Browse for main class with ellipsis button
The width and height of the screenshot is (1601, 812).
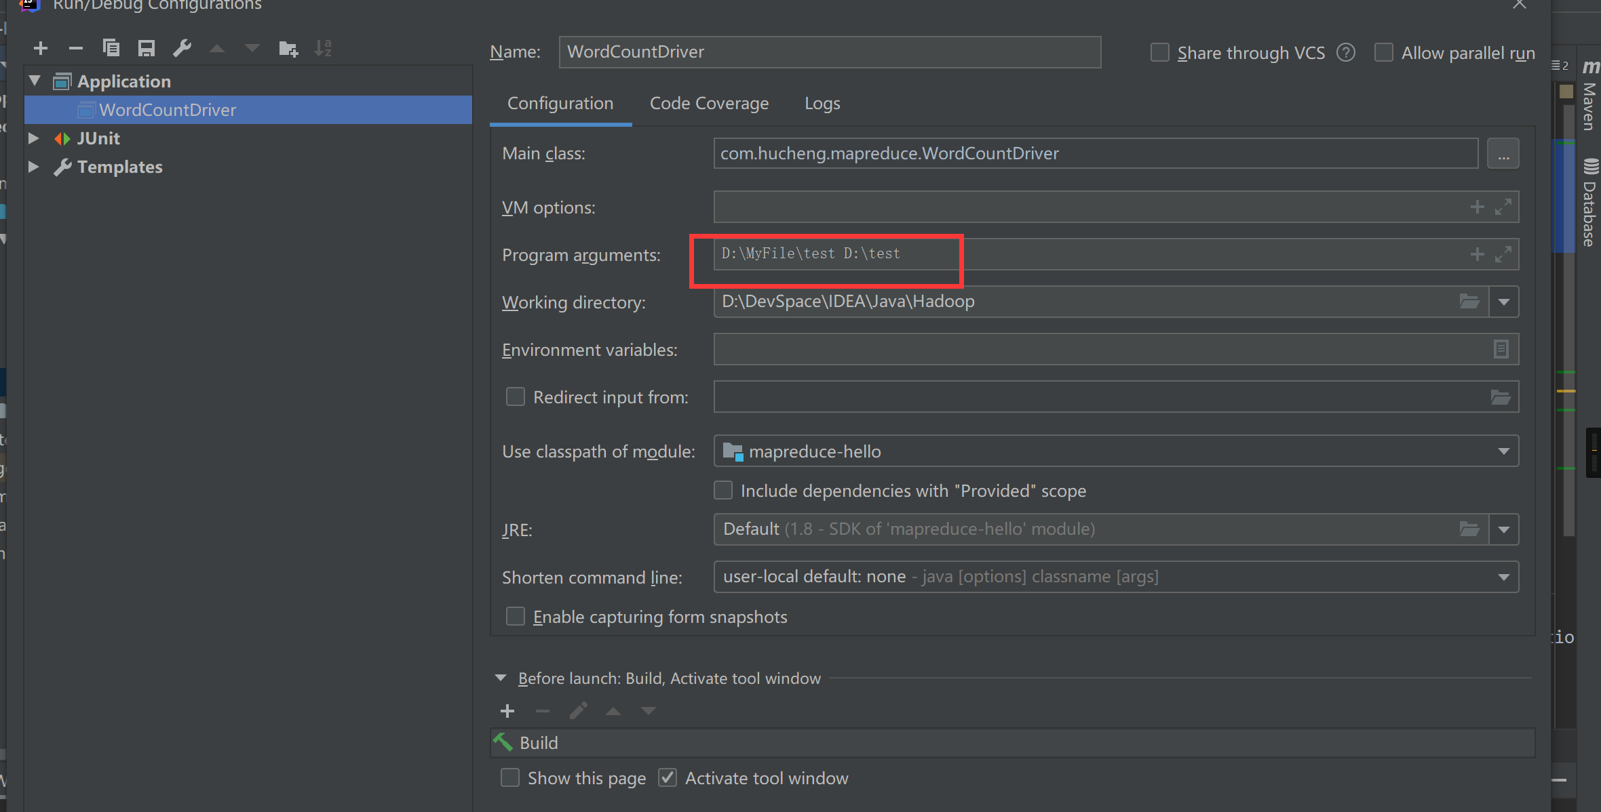(1503, 154)
